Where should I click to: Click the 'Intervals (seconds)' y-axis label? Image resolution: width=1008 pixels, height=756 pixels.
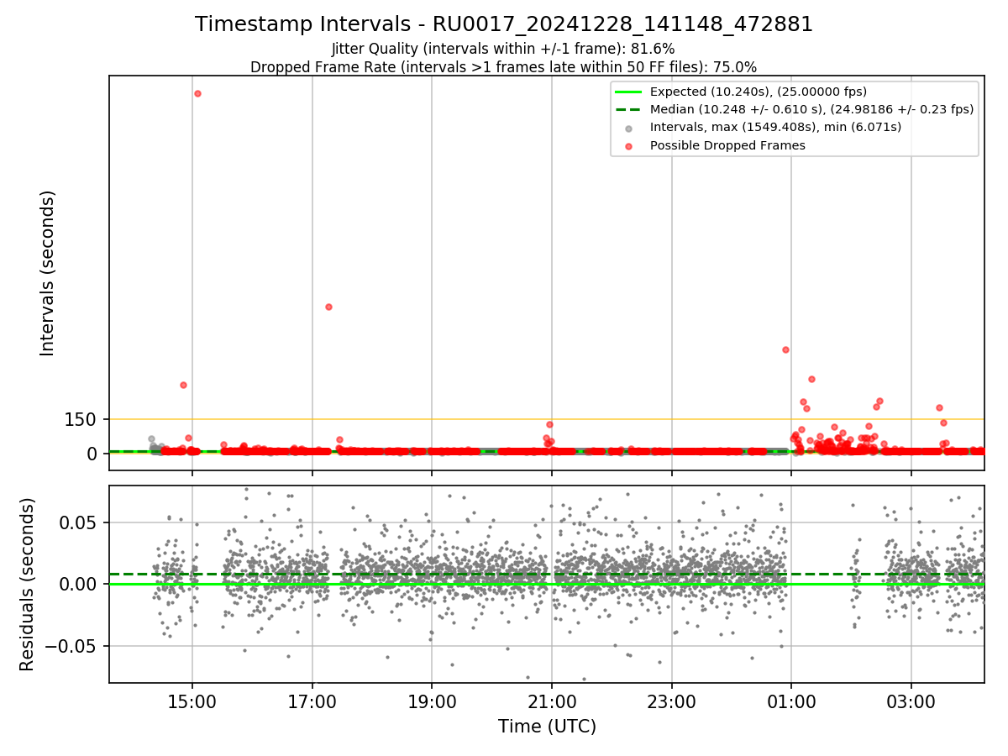48,273
